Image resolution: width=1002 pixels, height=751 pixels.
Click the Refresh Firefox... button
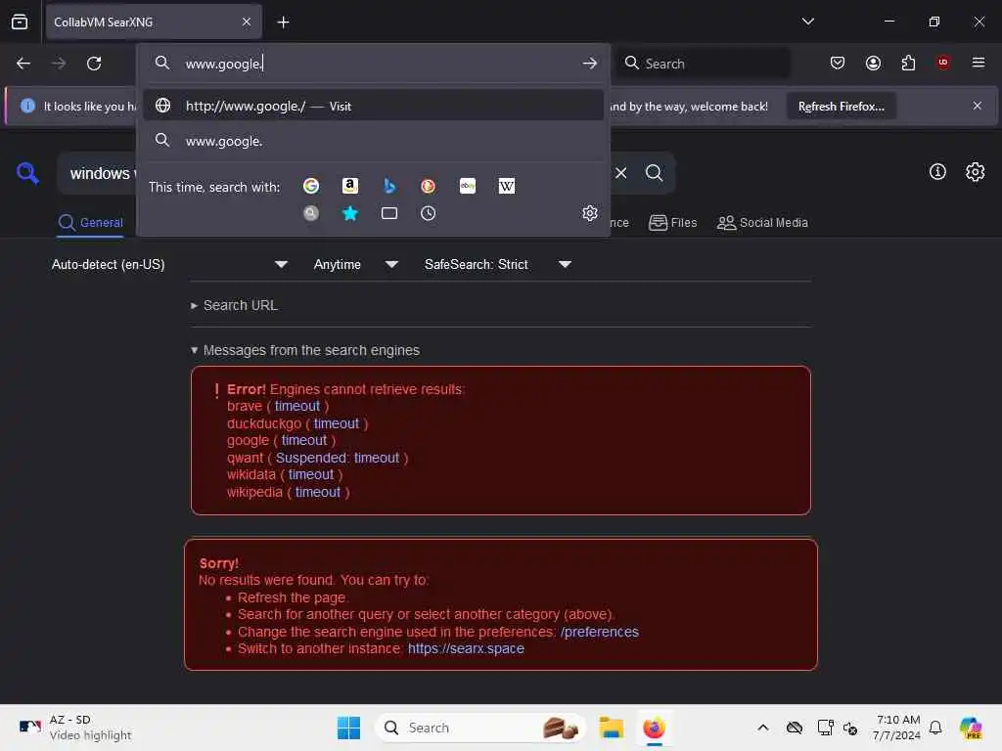(x=841, y=106)
